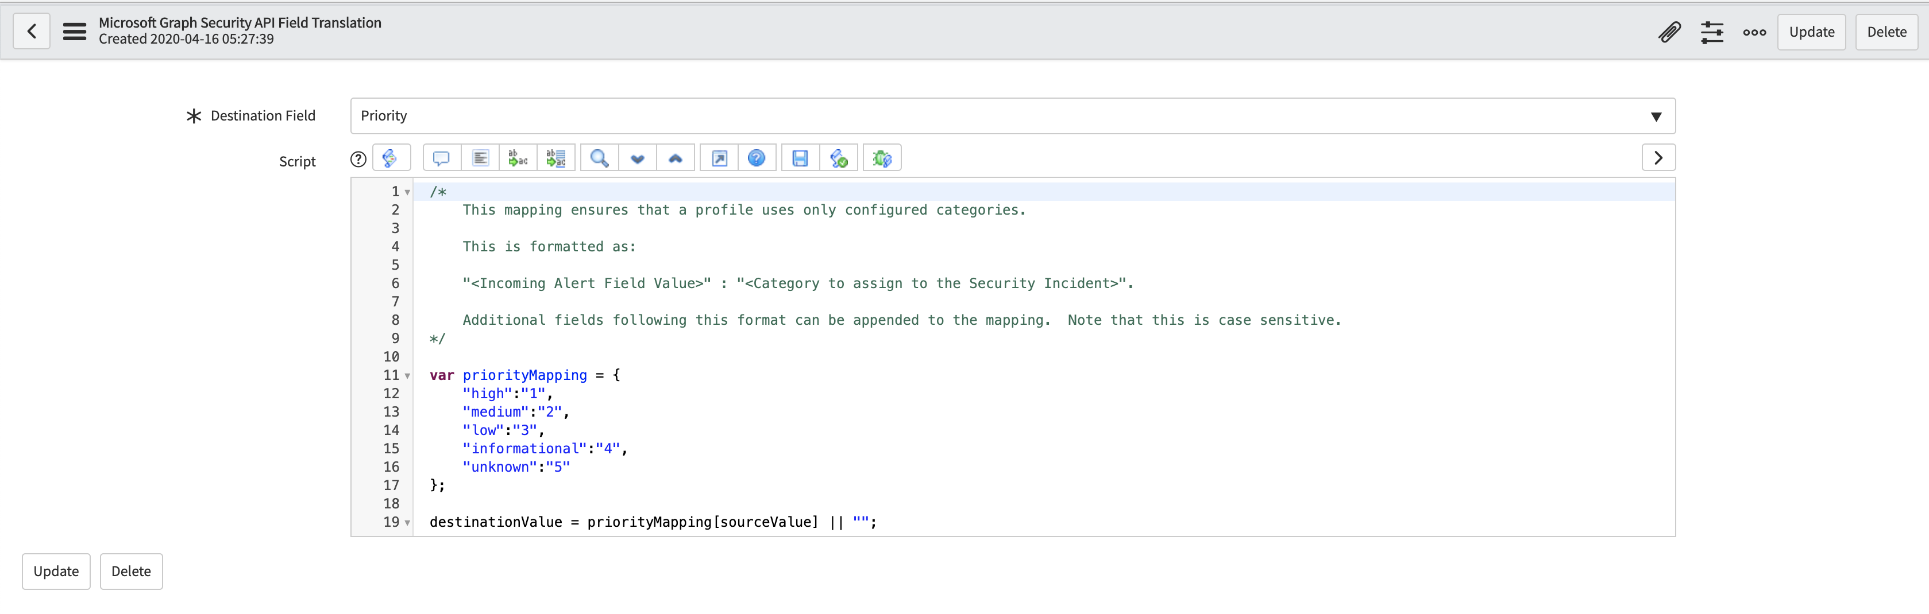Viewport: 1929px width, 614px height.
Task: Click the bottom Update button
Action: [x=56, y=572]
